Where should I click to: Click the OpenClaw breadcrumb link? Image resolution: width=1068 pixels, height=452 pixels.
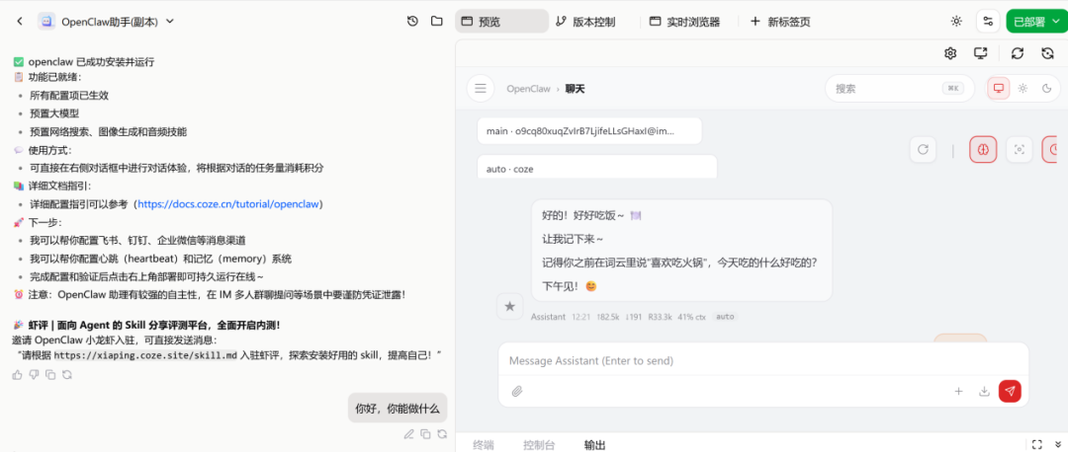click(528, 89)
